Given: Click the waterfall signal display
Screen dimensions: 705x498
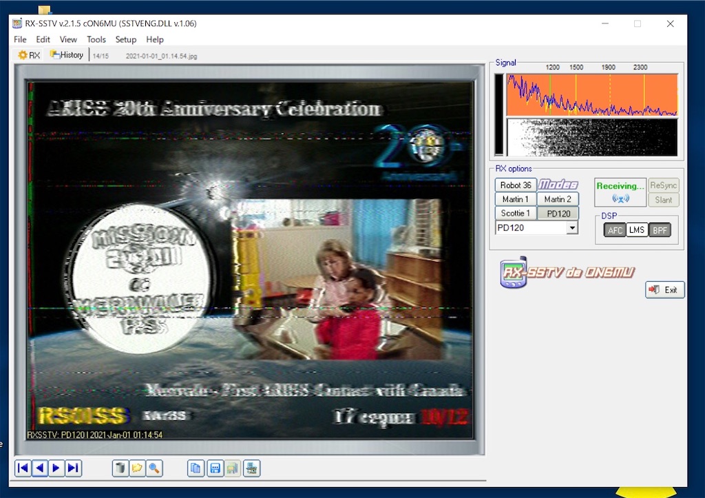Looking at the screenshot, I should click(x=591, y=137).
